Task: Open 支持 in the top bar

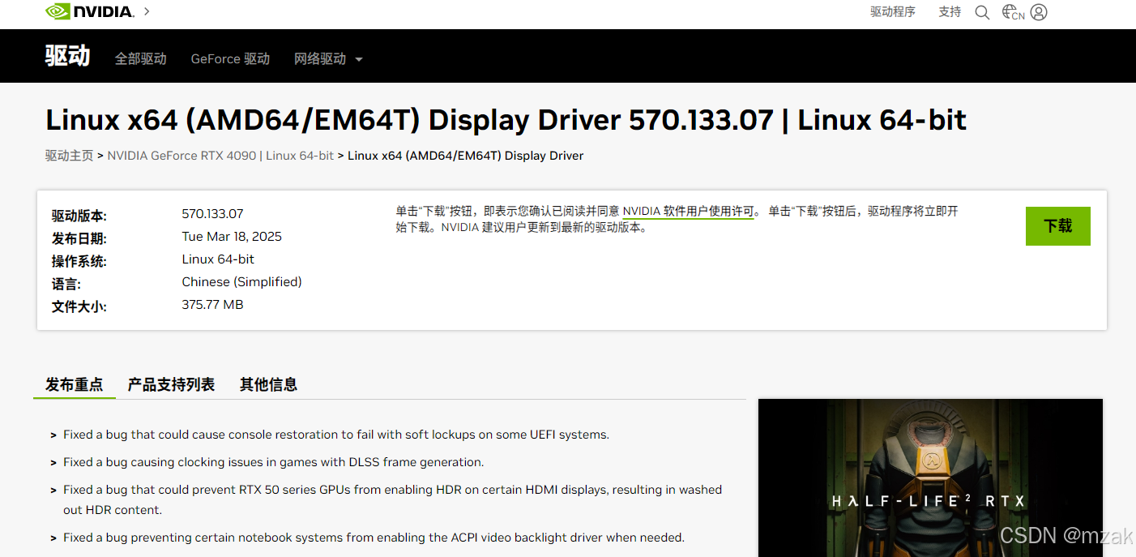Action: pos(950,11)
